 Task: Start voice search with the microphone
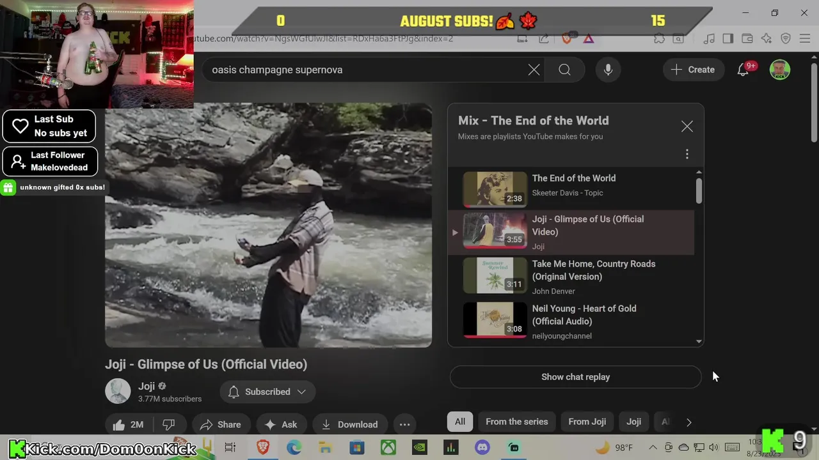(608, 70)
